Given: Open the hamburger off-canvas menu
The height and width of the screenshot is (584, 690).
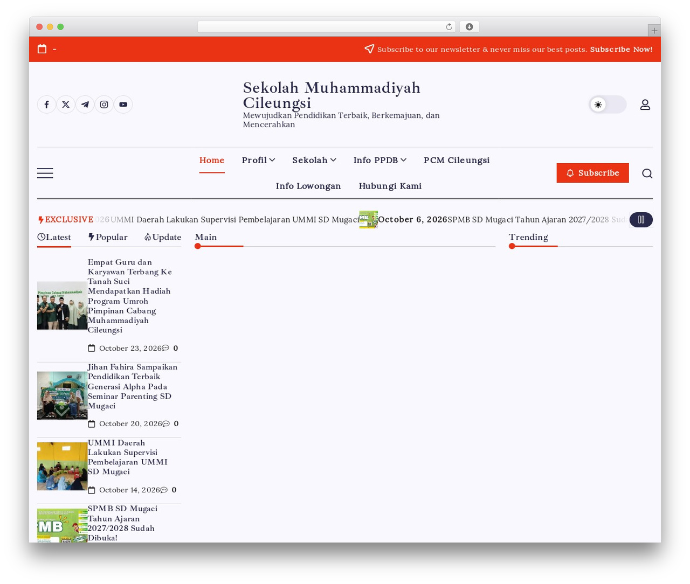Looking at the screenshot, I should [45, 173].
